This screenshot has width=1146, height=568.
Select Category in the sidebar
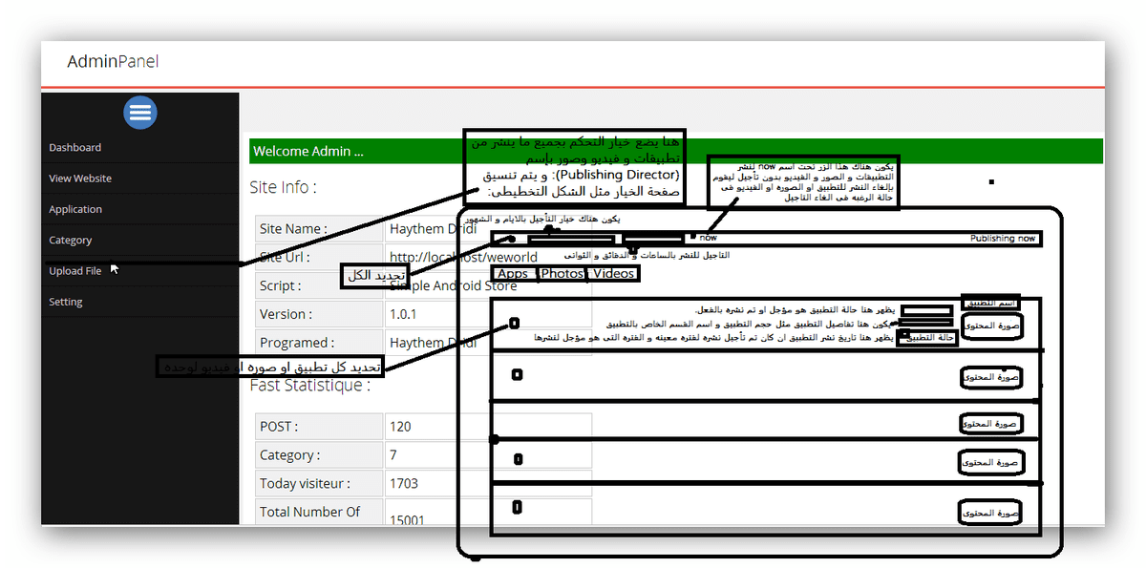click(x=71, y=241)
